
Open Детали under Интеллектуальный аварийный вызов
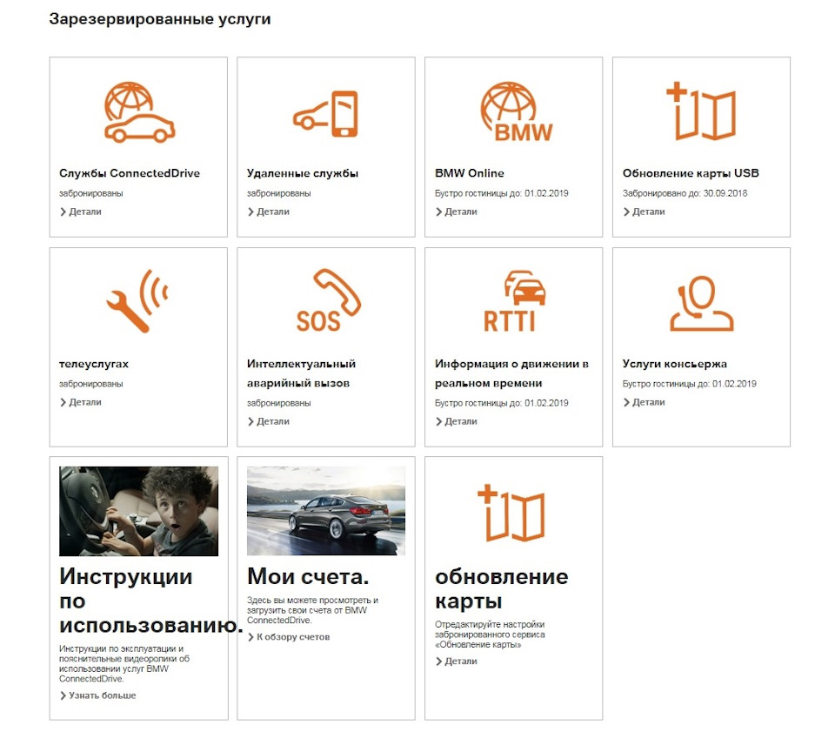(269, 421)
